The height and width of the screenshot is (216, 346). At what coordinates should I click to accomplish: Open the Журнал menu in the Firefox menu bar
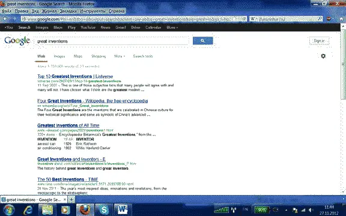[x=49, y=11]
